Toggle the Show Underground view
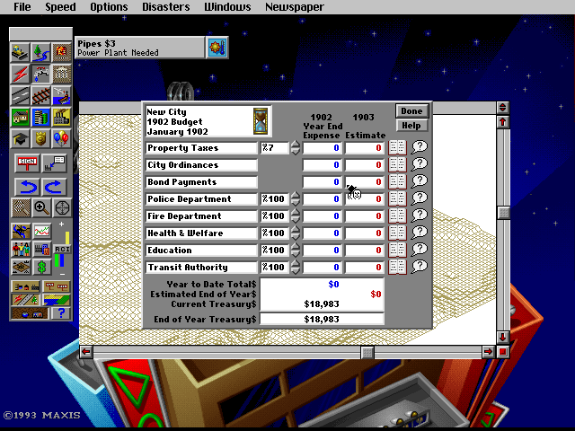The image size is (575, 431). (30, 313)
